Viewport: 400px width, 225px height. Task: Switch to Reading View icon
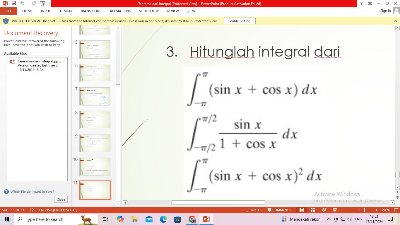click(x=324, y=210)
